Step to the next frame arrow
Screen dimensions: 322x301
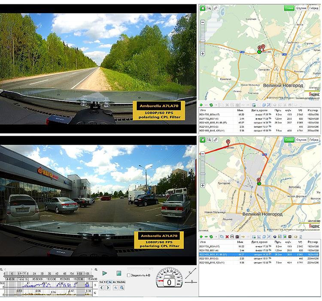pos(108,288)
